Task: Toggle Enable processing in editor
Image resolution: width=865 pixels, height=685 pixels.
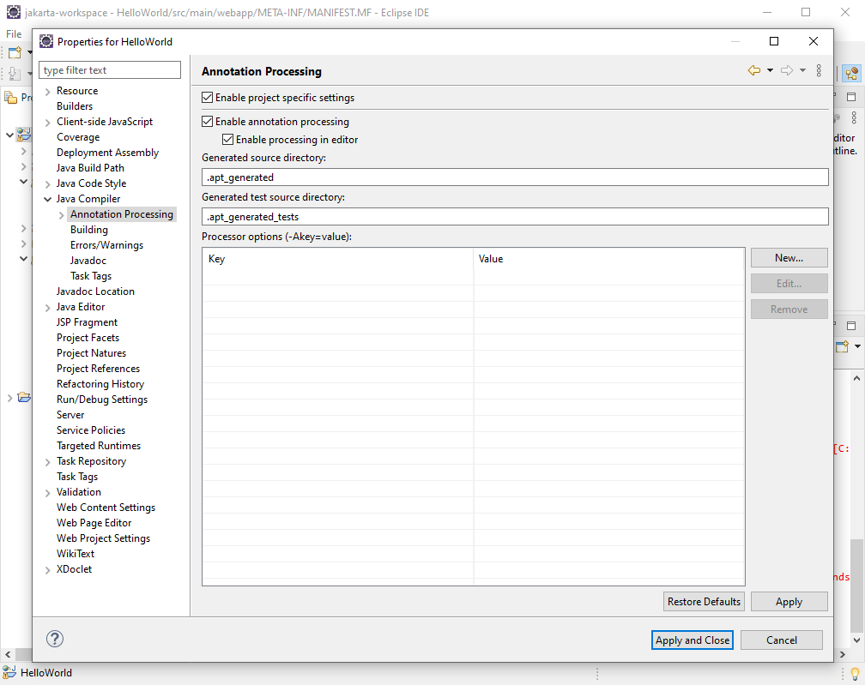Action: 228,139
